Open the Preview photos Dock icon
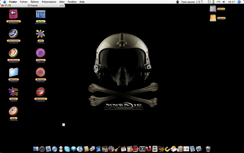Viewport: 244px width, 153px height. pos(199,149)
